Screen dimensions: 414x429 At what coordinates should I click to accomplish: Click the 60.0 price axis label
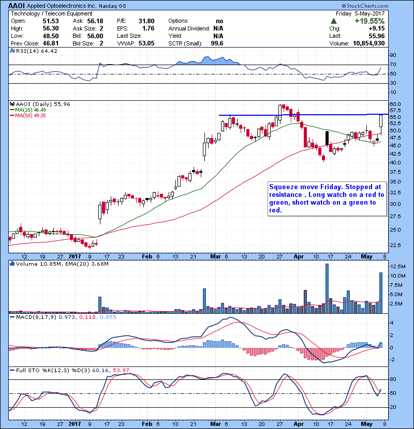point(395,104)
